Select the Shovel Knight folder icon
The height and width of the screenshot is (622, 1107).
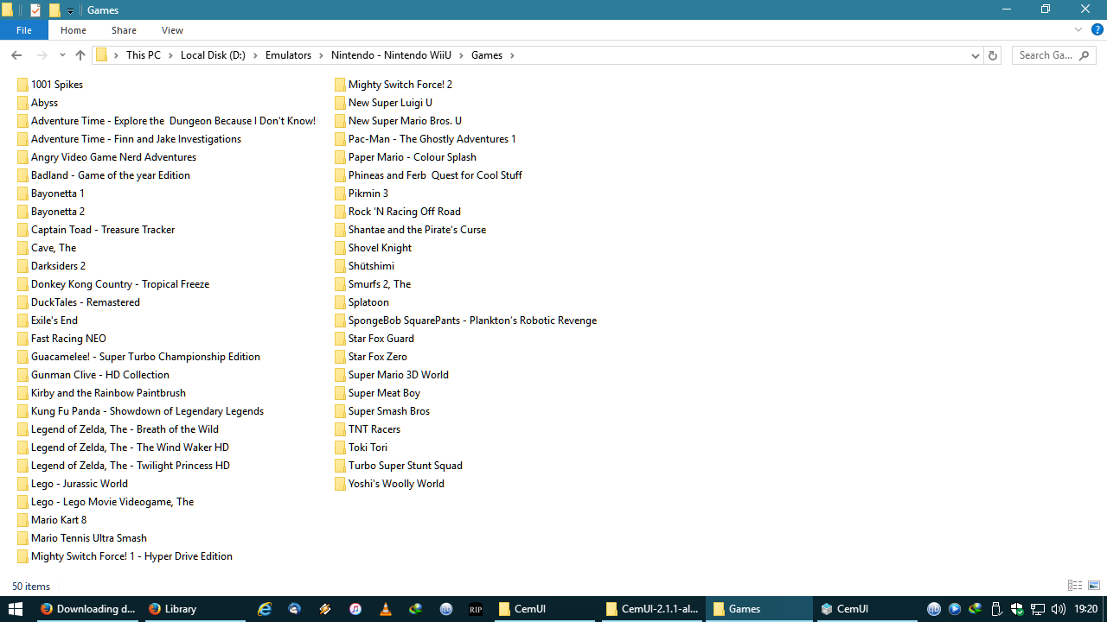(x=340, y=248)
